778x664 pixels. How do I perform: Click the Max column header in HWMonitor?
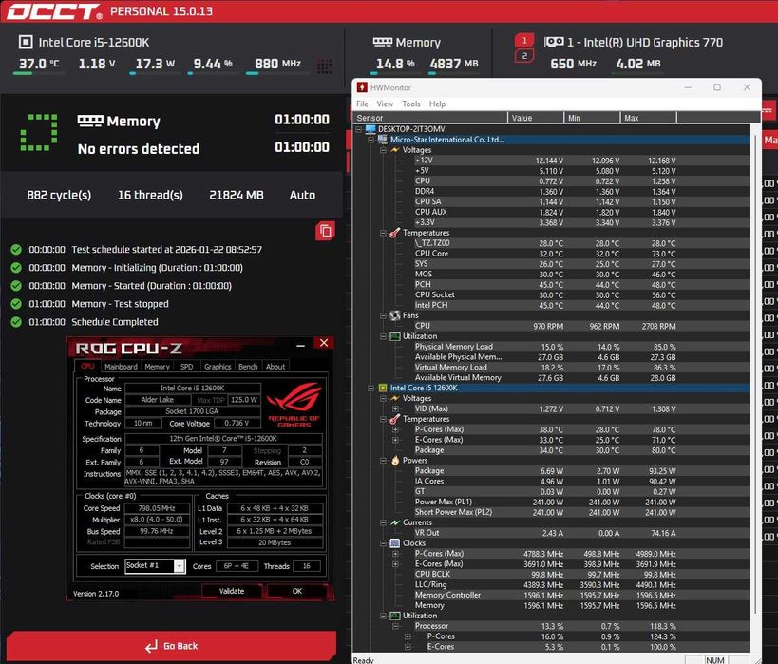click(648, 118)
